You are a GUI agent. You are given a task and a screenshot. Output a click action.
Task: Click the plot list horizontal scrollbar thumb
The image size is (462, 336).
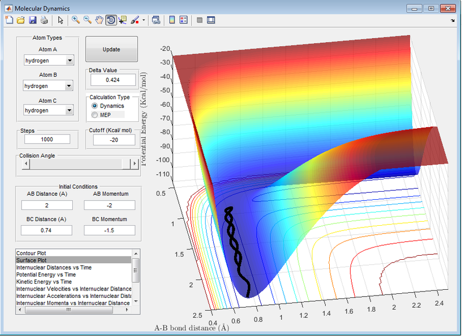click(x=69, y=309)
